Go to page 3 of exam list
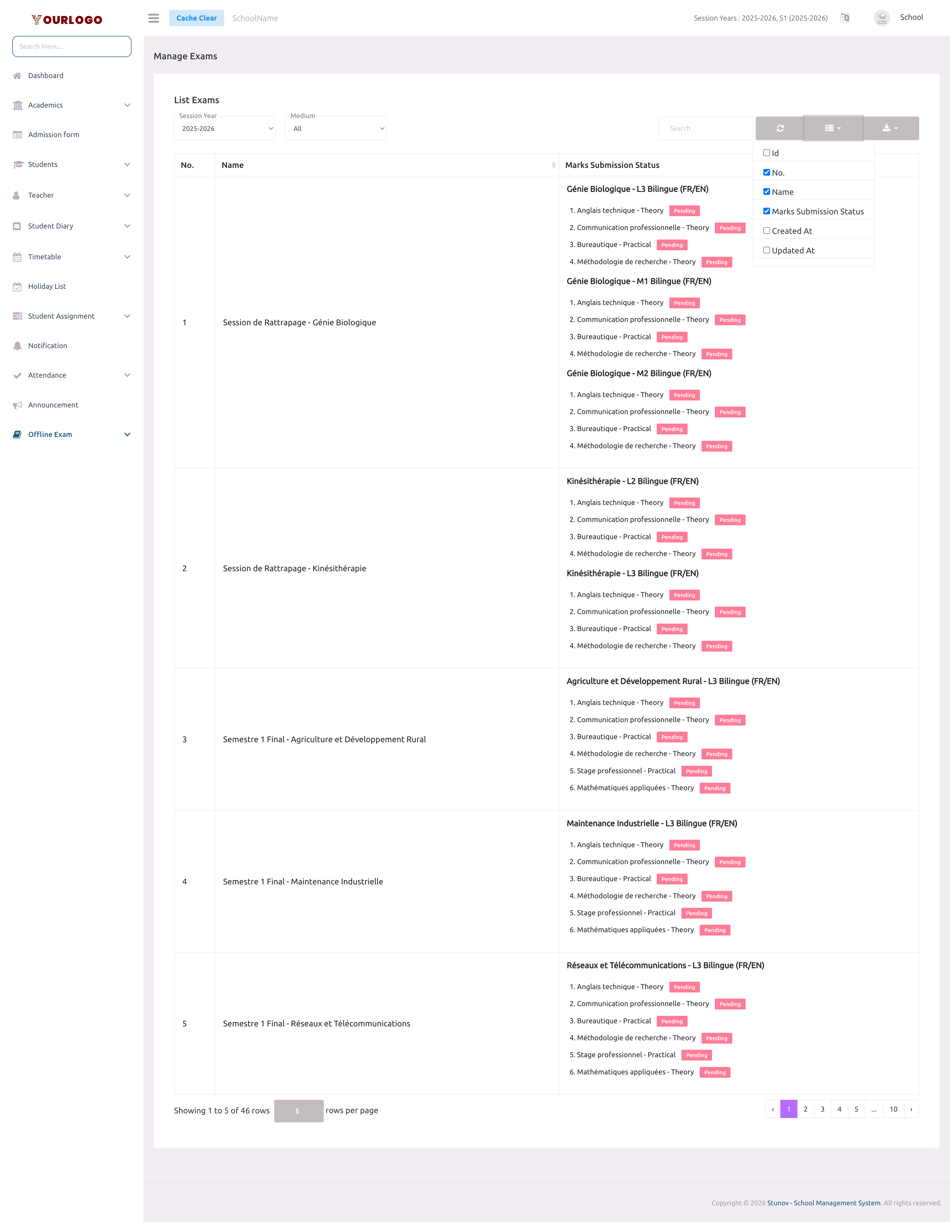 (822, 1110)
